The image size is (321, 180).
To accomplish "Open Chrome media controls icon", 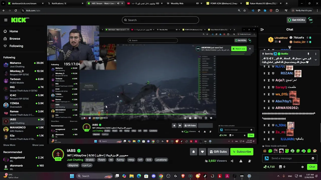I will [286, 10].
